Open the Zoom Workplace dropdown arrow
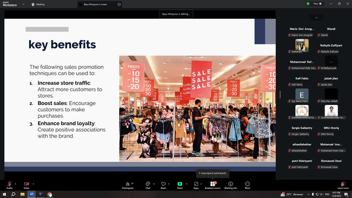This screenshot has width=352, height=198. (23, 4)
